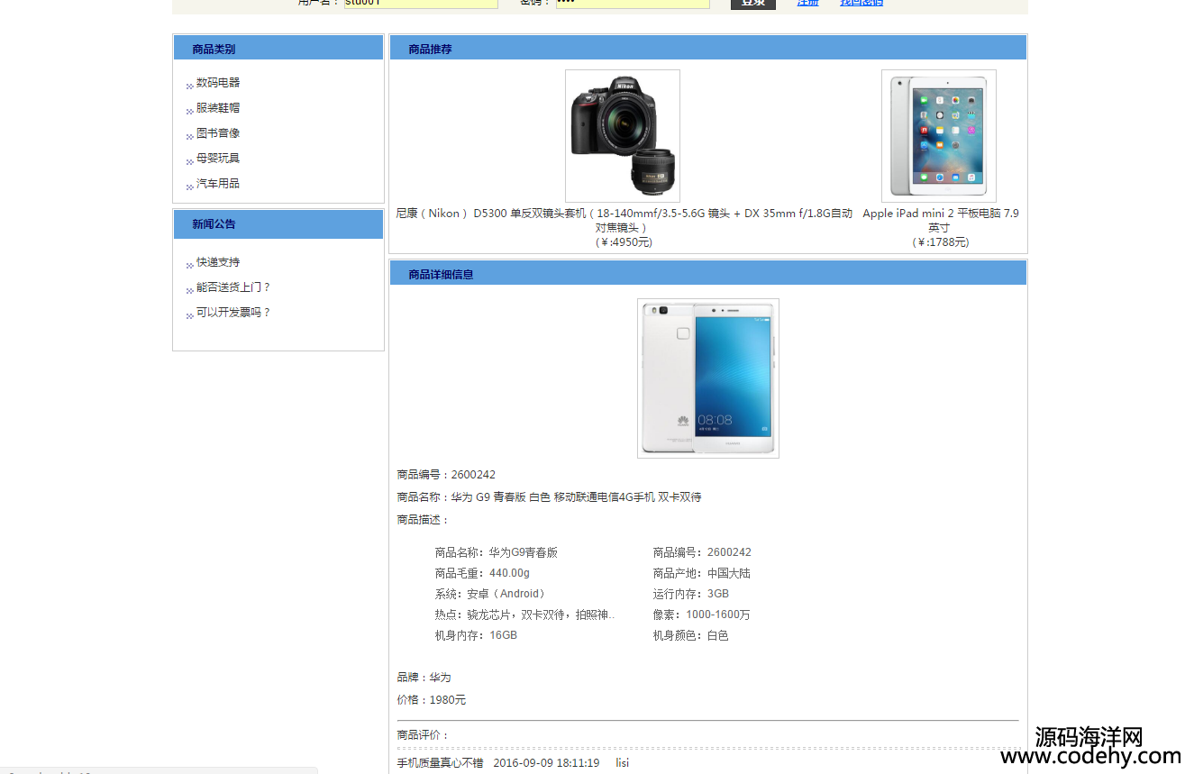Open the 服装鞋帽 category

218,108
